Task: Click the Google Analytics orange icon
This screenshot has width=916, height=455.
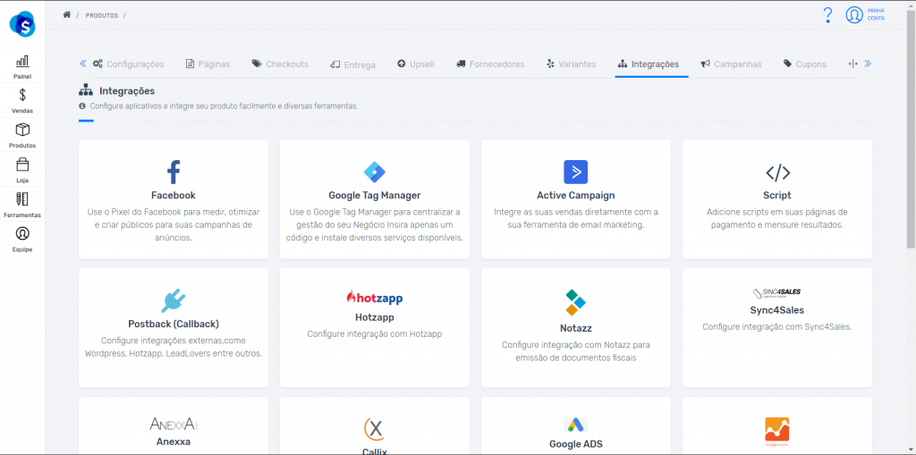Action: tap(777, 430)
